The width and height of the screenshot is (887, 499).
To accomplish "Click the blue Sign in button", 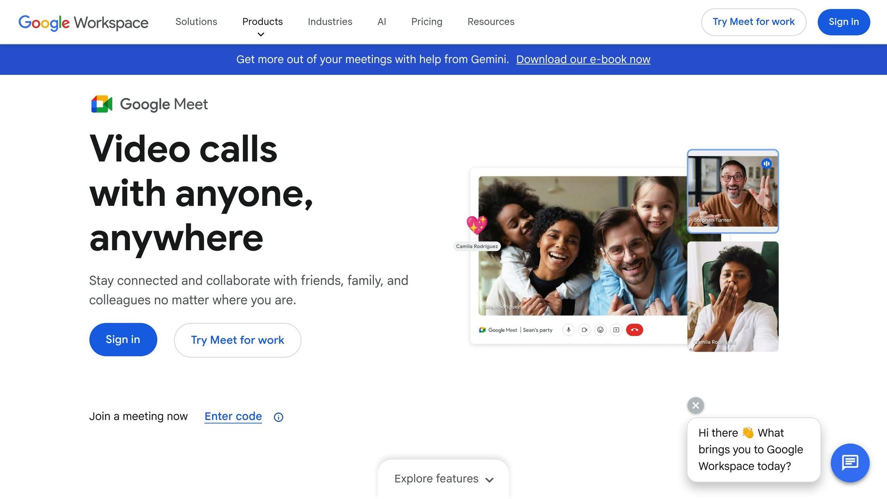I will 123,339.
